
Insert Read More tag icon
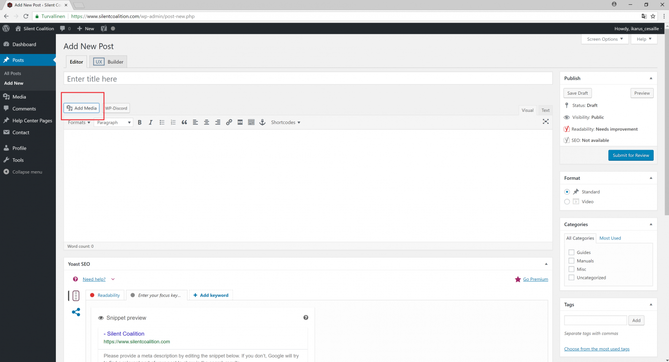coord(240,122)
